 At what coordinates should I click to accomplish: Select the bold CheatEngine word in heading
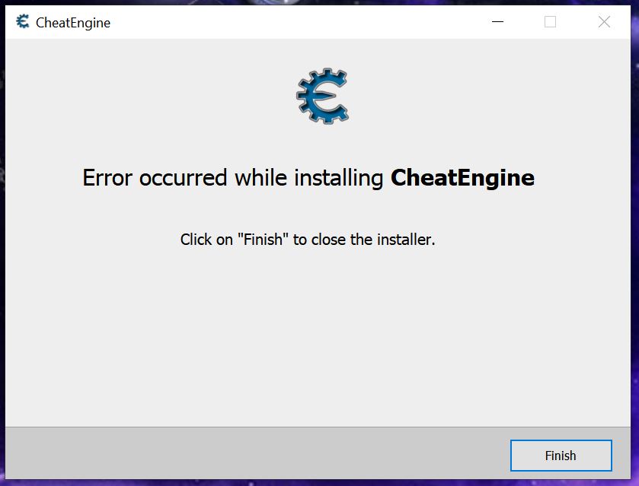tap(462, 178)
